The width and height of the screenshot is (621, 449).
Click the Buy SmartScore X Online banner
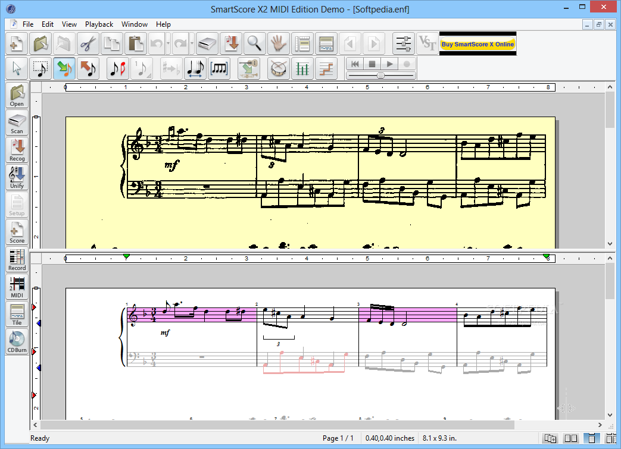pos(478,44)
